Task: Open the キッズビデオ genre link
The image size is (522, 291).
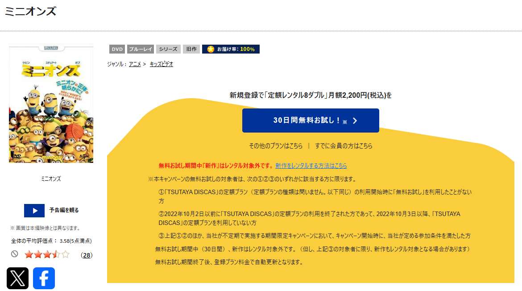Action: [x=161, y=64]
